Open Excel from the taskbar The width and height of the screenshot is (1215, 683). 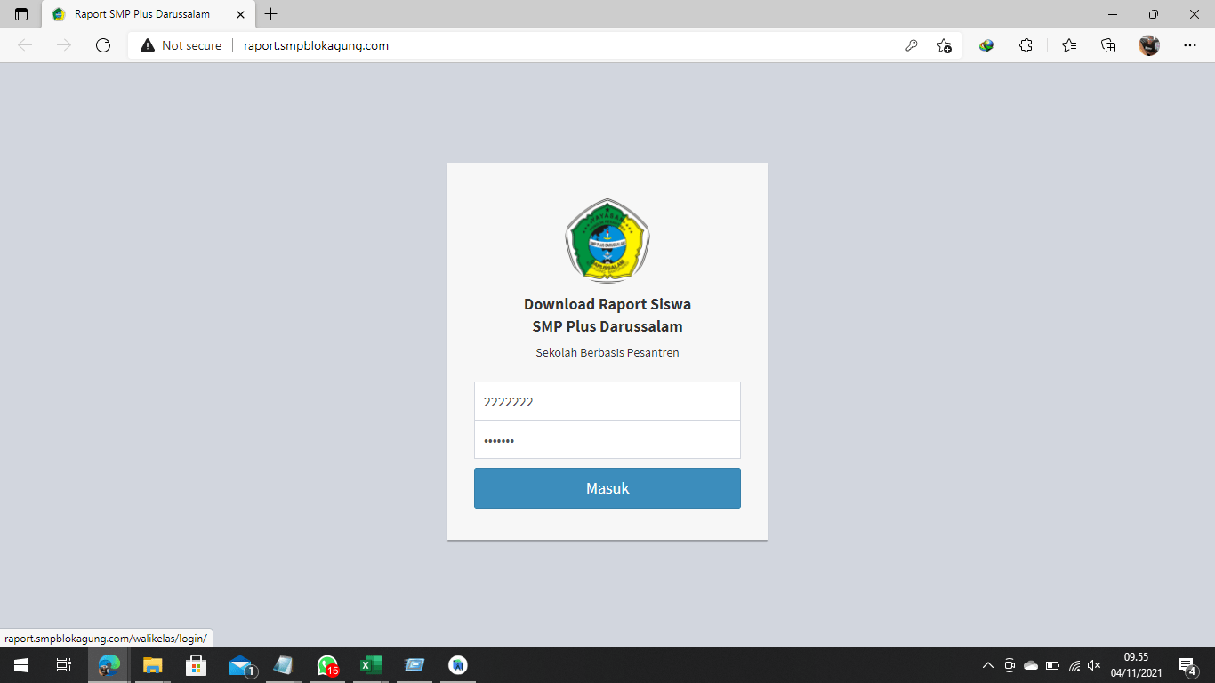tap(371, 665)
